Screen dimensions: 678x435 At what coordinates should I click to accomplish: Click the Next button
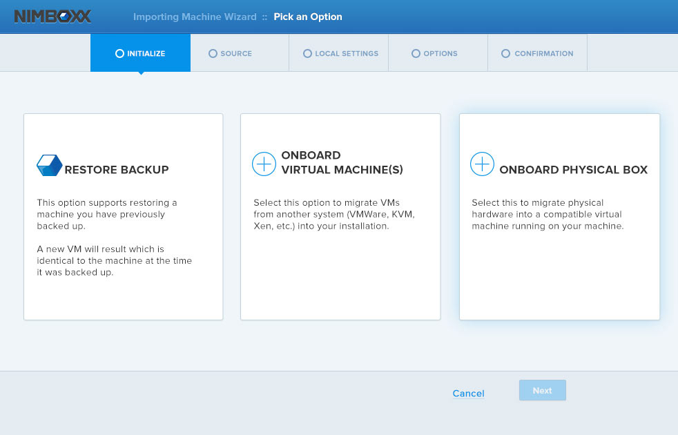[543, 390]
